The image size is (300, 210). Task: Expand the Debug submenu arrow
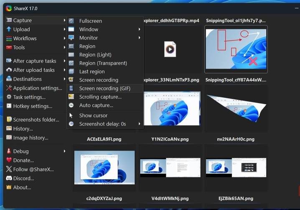[64, 151]
